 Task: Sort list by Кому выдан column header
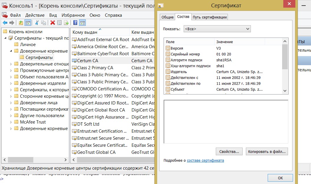pos(100,32)
